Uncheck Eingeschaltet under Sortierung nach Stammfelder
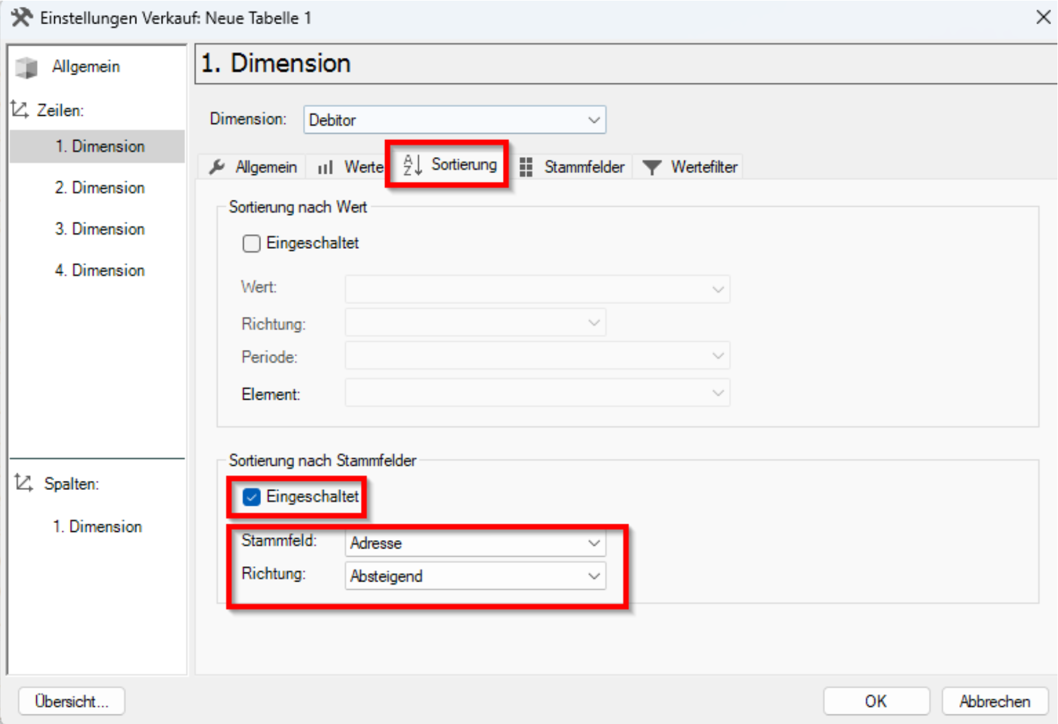Screen dimensions: 1058x724 (251, 497)
